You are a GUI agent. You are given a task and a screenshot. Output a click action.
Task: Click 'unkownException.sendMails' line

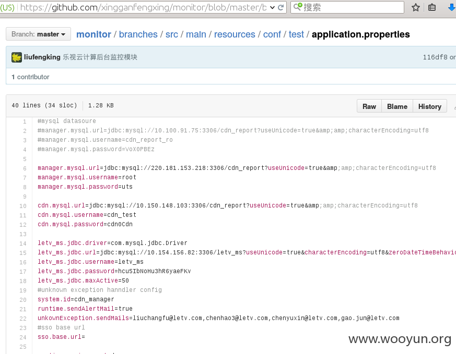coord(218,318)
